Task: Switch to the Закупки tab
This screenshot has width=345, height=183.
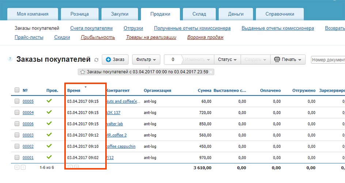Action: (x=120, y=14)
